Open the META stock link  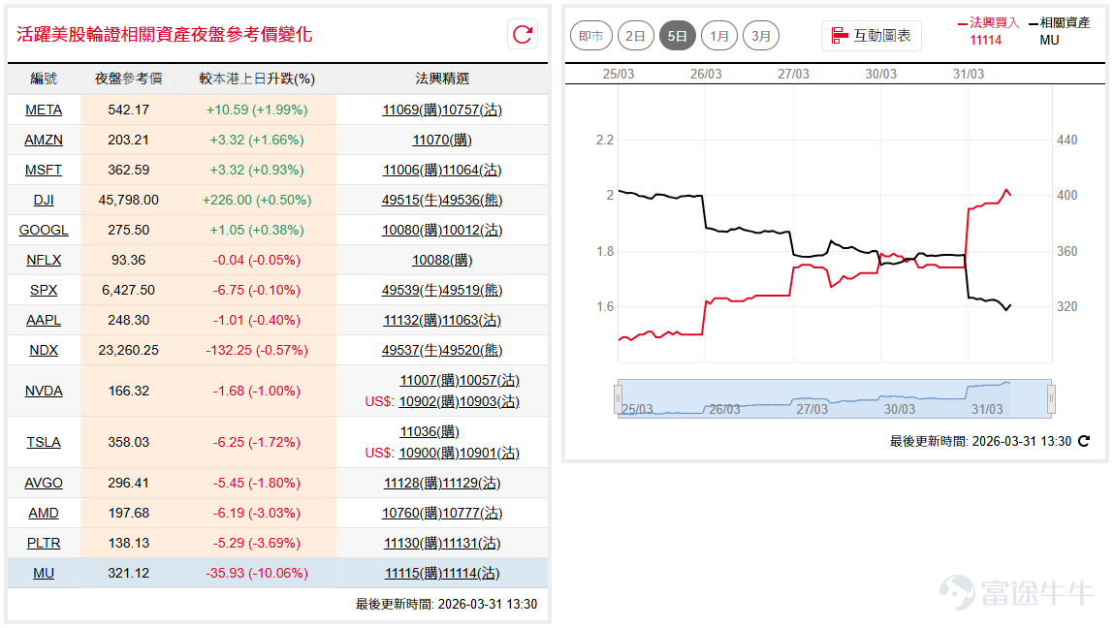(44, 110)
